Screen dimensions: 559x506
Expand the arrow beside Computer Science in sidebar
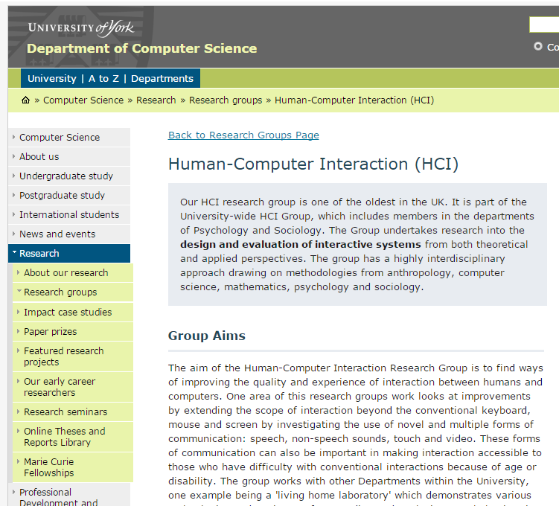(x=13, y=137)
